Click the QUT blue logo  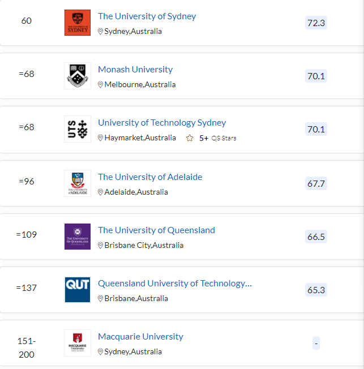tap(78, 290)
